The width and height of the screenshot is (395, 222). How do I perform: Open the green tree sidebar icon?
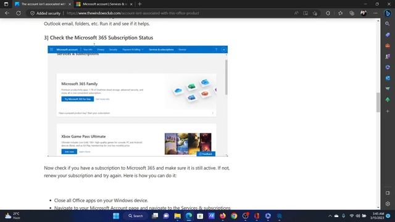pos(388,100)
